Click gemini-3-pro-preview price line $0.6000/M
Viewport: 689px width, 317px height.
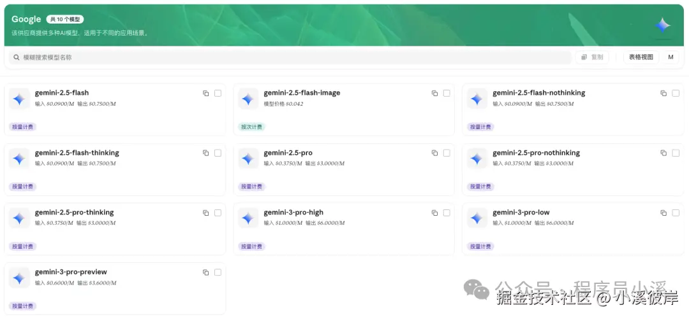coord(75,283)
